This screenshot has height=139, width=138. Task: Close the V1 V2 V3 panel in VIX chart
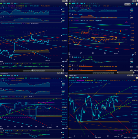point(70,65)
